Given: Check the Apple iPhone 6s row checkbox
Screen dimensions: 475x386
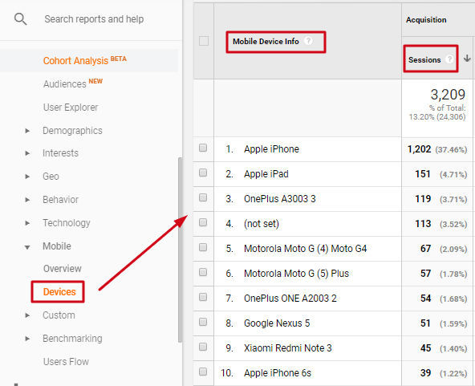Looking at the screenshot, I should pos(203,372).
